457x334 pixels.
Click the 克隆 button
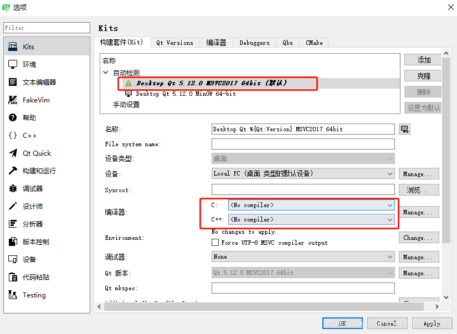pos(423,76)
